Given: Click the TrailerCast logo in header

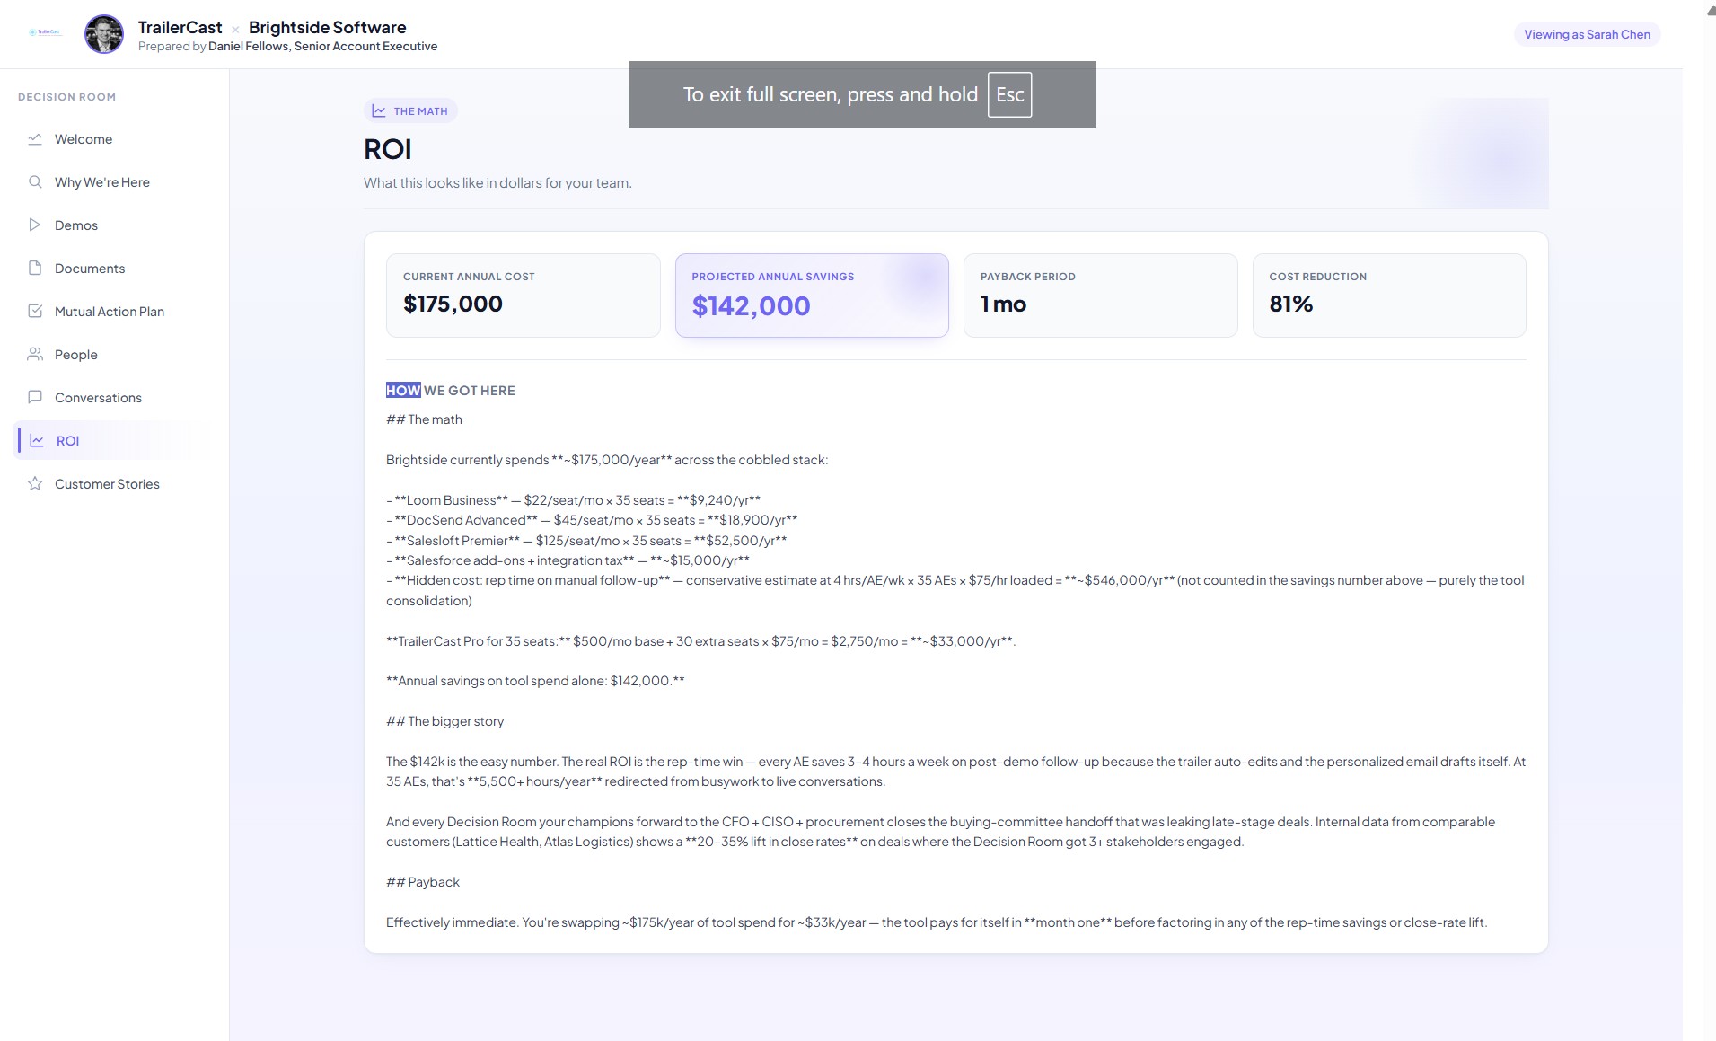Looking at the screenshot, I should tap(45, 32).
